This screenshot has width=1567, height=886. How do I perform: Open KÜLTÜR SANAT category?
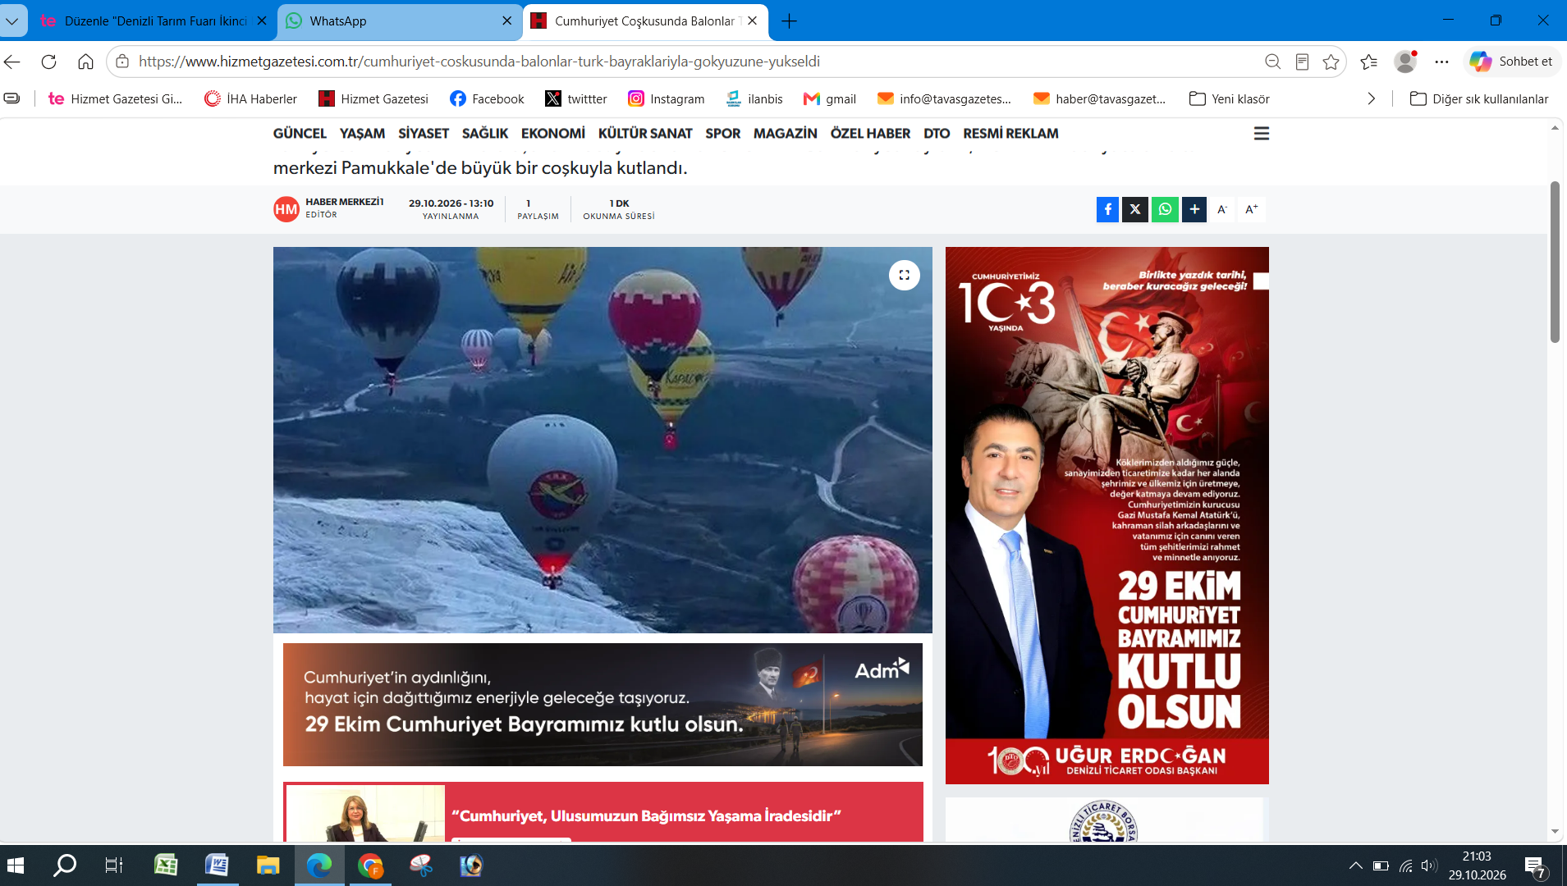(x=645, y=133)
